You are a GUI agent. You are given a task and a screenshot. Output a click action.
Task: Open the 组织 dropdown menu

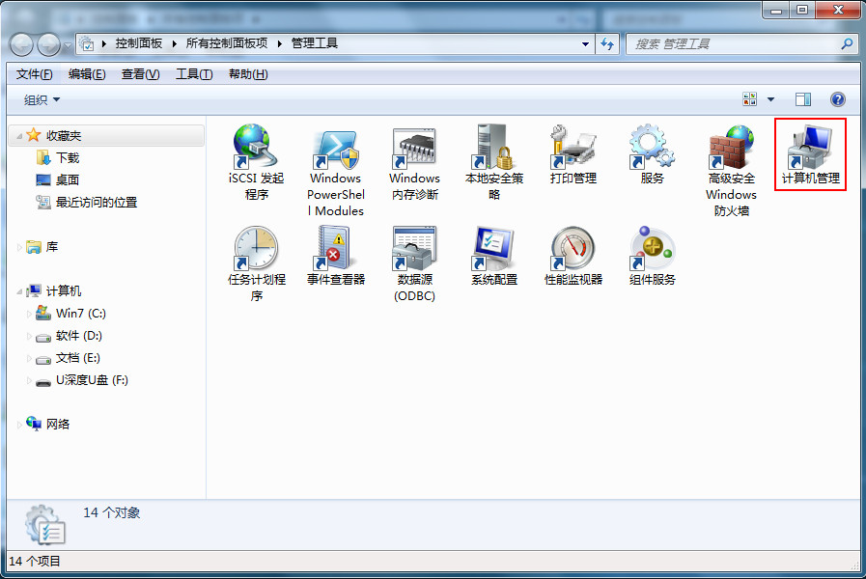pyautogui.click(x=42, y=100)
